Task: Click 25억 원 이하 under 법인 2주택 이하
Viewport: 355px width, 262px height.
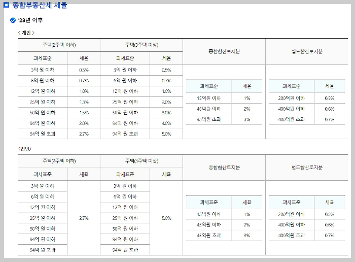Action: point(43,218)
